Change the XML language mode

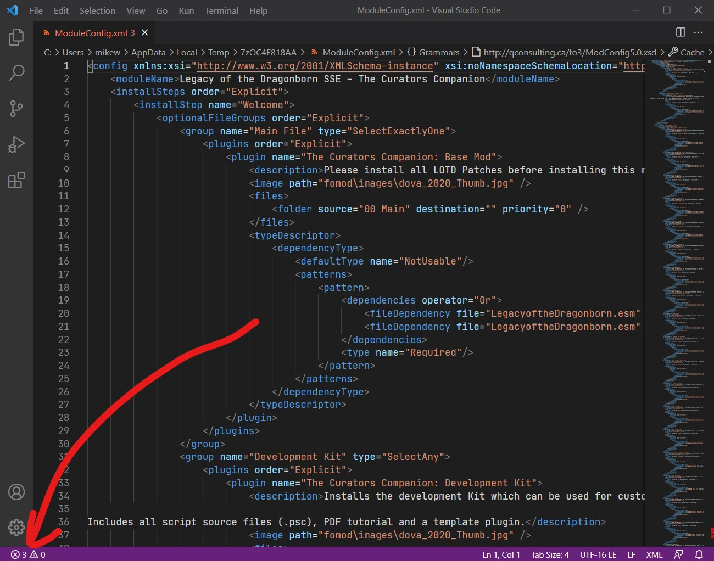(x=654, y=554)
